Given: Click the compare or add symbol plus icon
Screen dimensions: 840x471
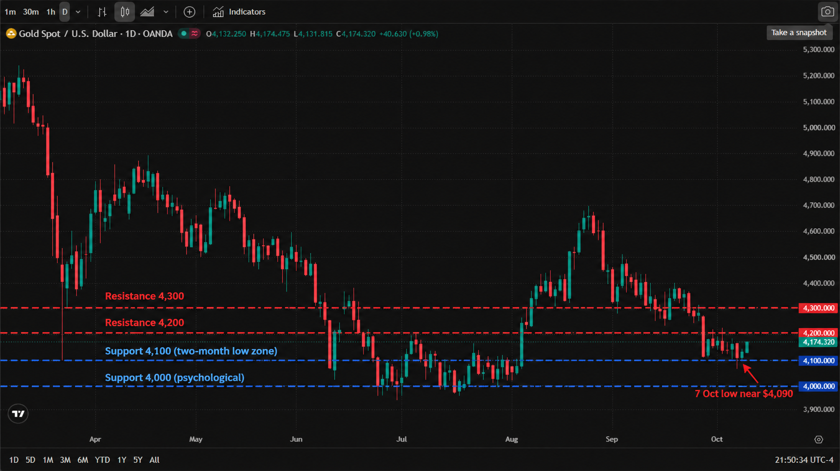Looking at the screenshot, I should (189, 12).
